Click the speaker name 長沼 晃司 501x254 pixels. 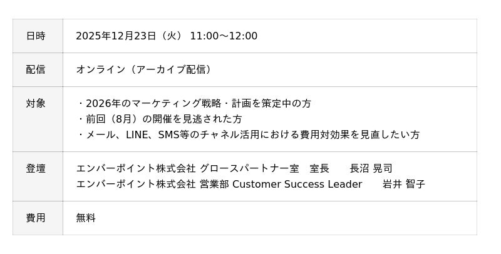tap(371, 168)
